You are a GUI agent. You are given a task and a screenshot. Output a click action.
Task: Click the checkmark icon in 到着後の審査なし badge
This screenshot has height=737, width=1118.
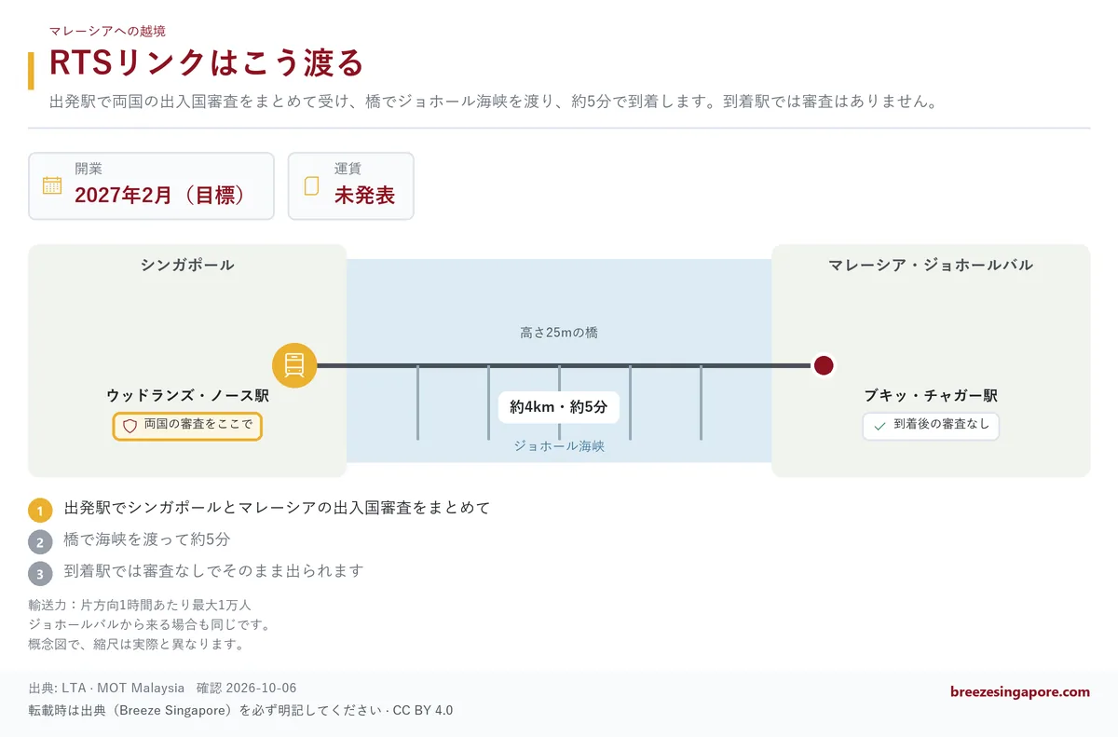point(879,426)
